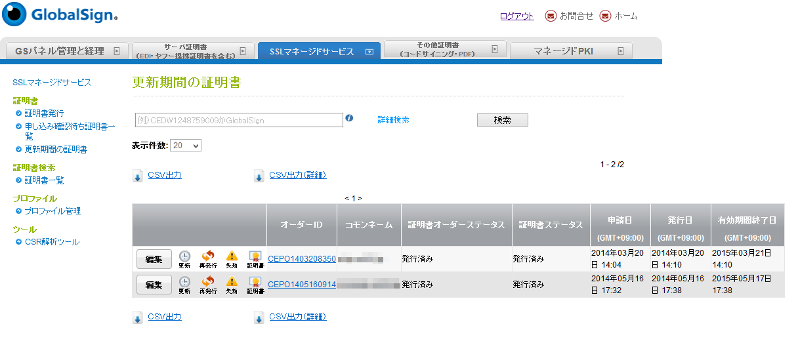Click the download icon beside top CSV出力

coord(138,176)
